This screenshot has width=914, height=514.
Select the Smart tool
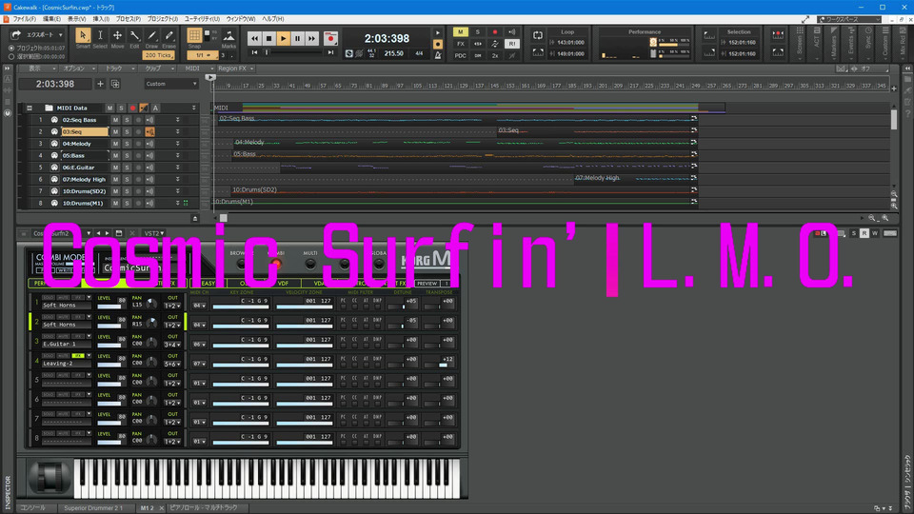tap(83, 35)
